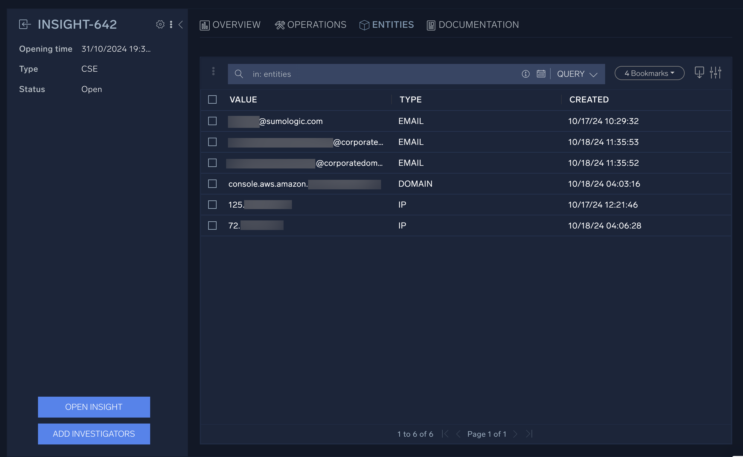The image size is (743, 457).
Task: Open the DOCUMENTATION tab
Action: [479, 24]
